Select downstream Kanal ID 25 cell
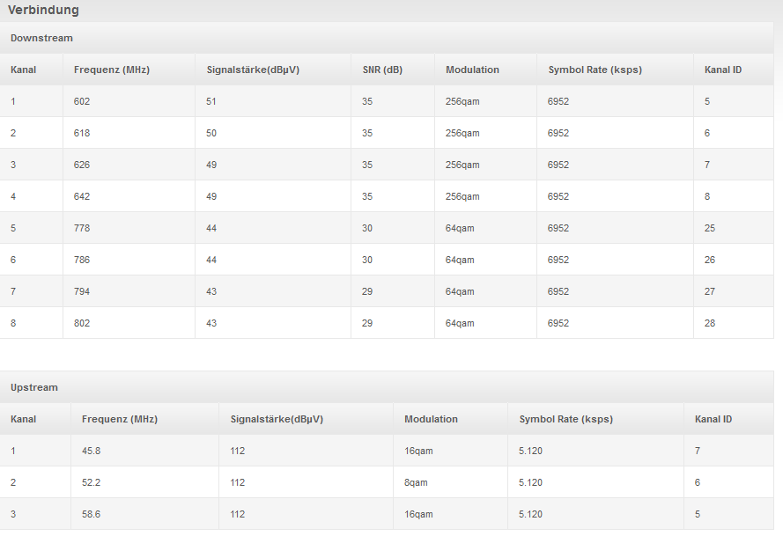 (x=710, y=228)
